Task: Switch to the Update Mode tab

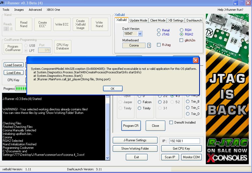Action: coord(138,20)
